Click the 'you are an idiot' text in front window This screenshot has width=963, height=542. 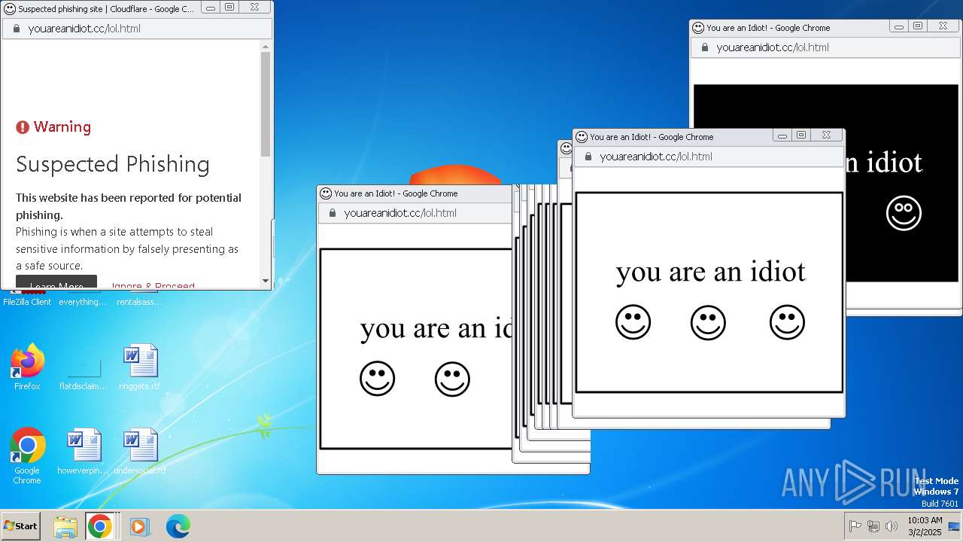tap(711, 271)
